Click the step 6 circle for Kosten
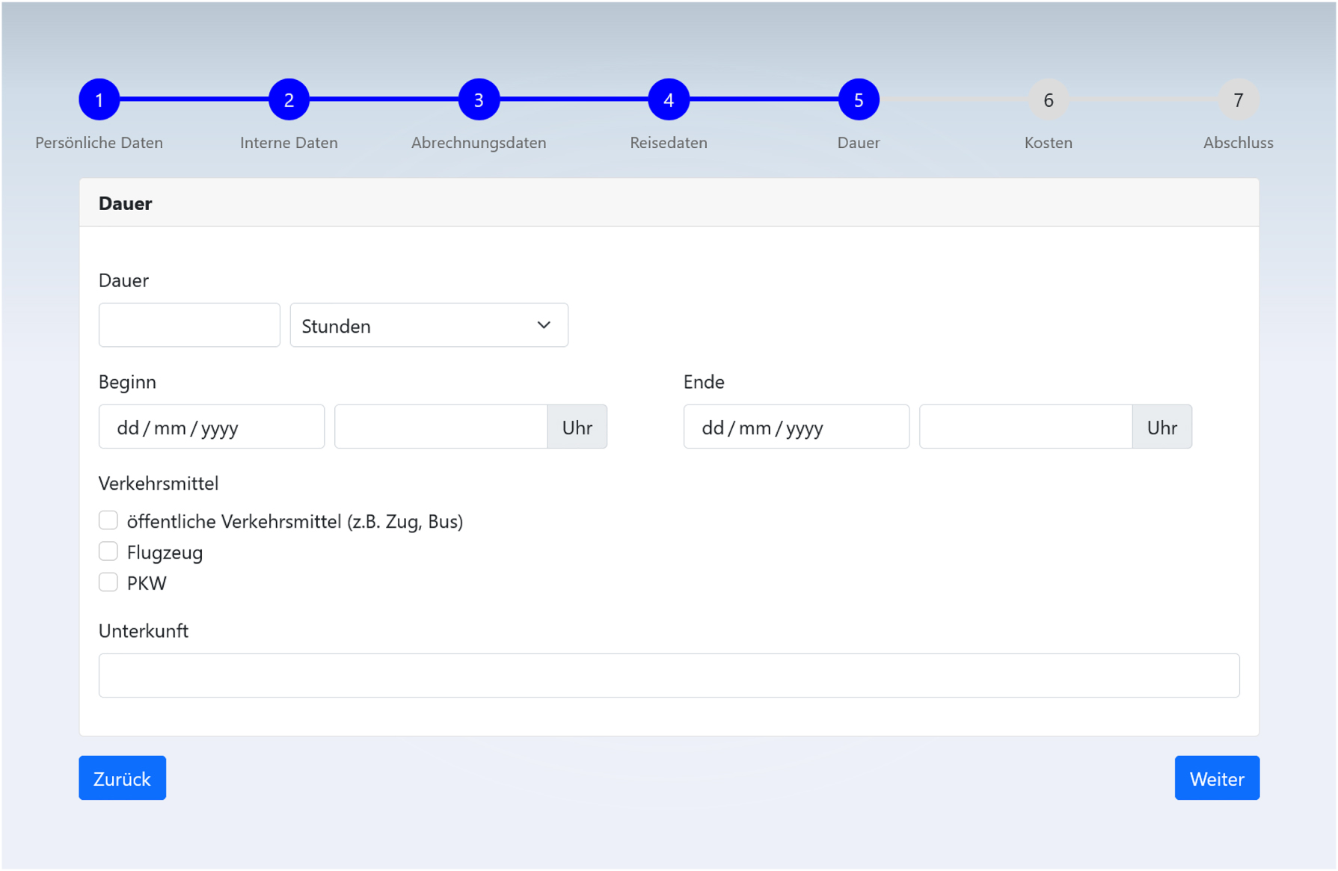 1049,98
